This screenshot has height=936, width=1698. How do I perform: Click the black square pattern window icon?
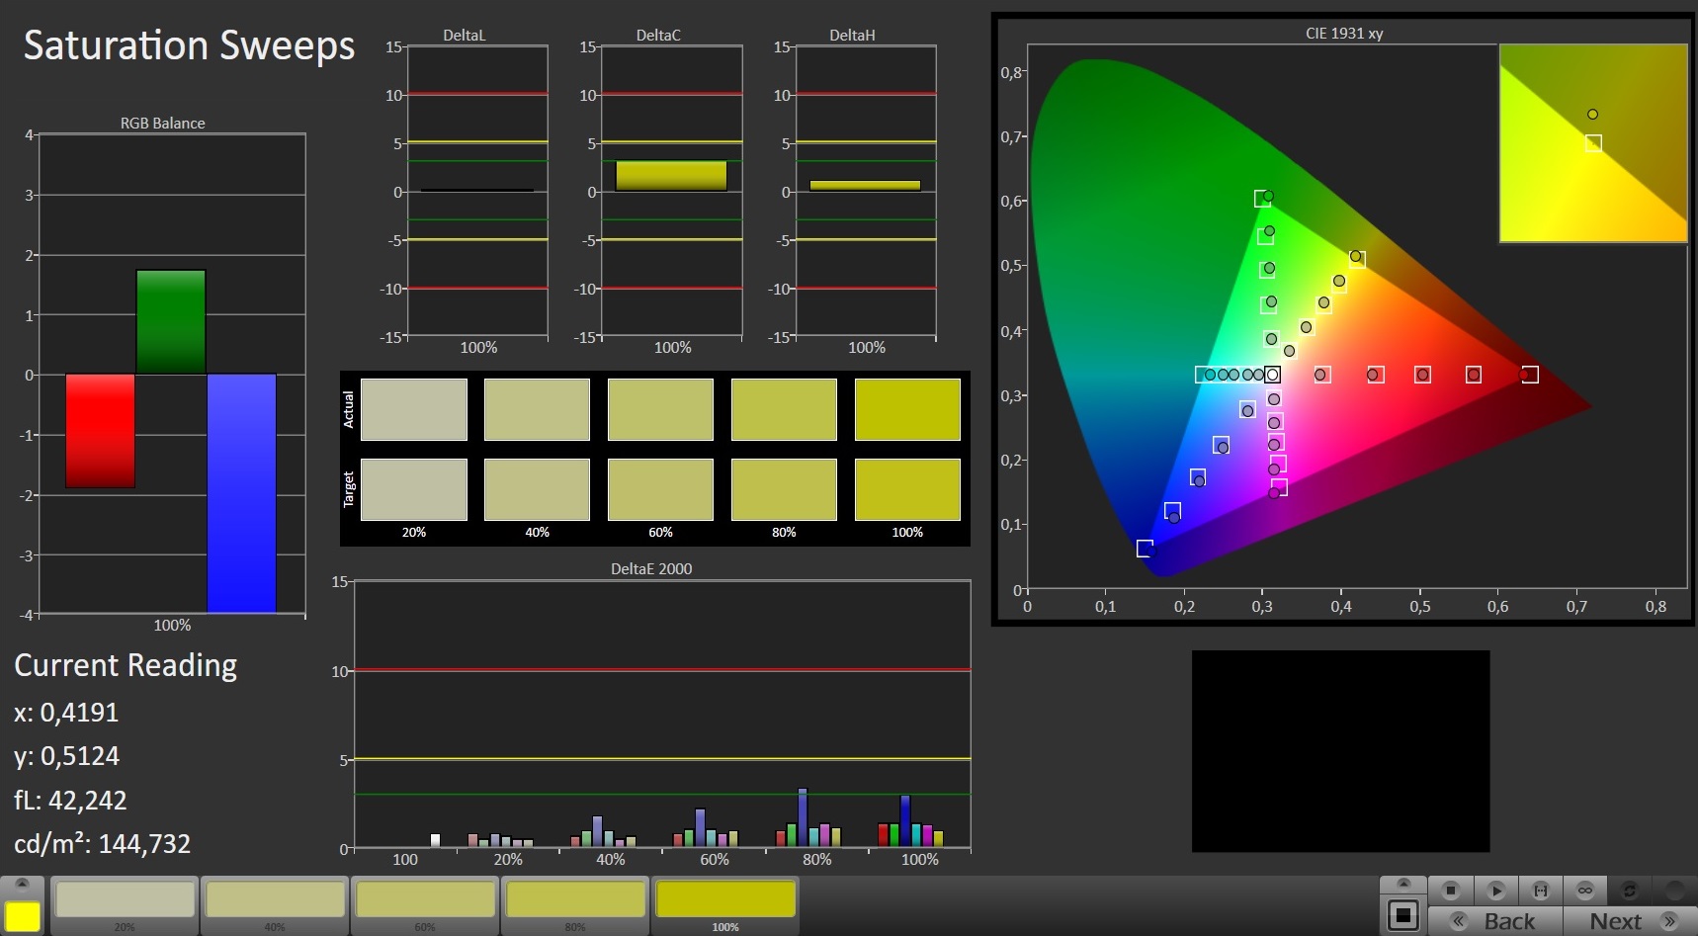1402,915
